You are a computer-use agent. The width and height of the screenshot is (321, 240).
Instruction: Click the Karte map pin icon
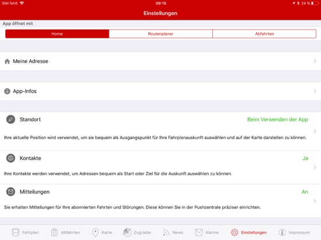95,232
